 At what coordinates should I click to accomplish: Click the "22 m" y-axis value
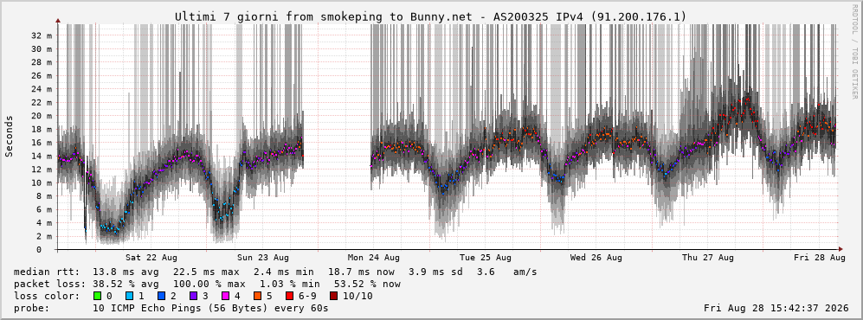point(42,102)
